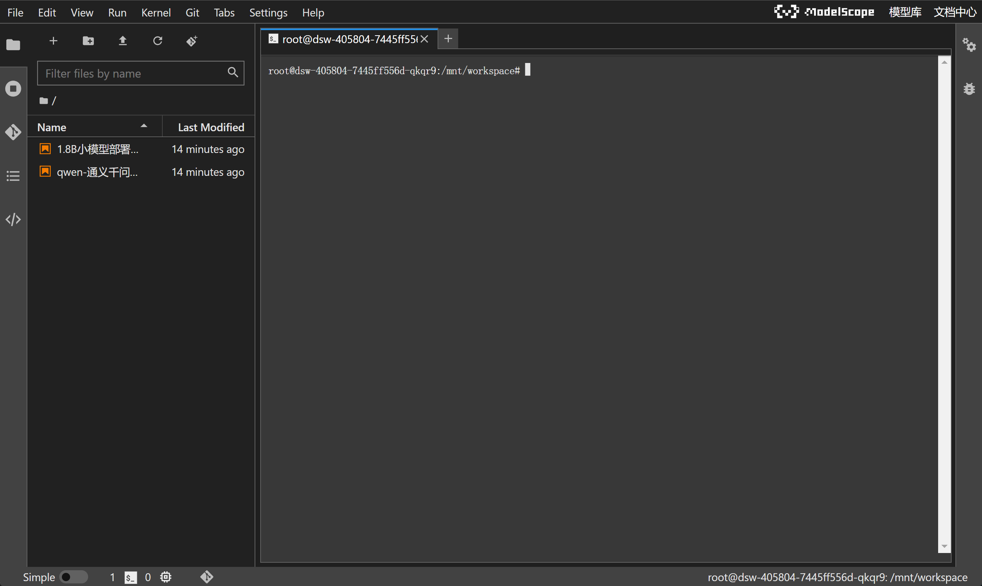Open the Running Terminals and Kernels sidebar
Screen dimensions: 982x586
(13, 88)
